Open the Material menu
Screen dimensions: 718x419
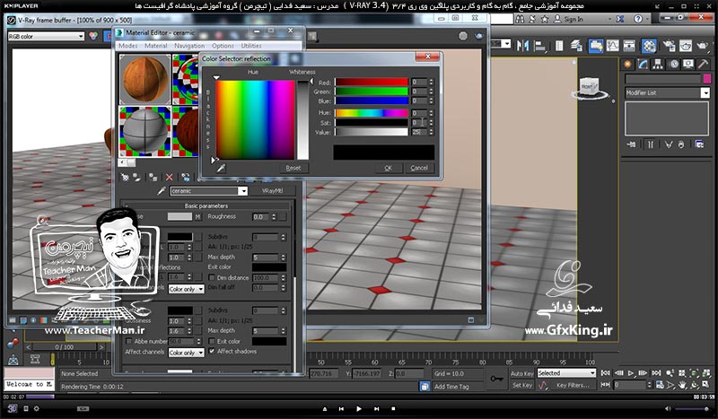(155, 46)
